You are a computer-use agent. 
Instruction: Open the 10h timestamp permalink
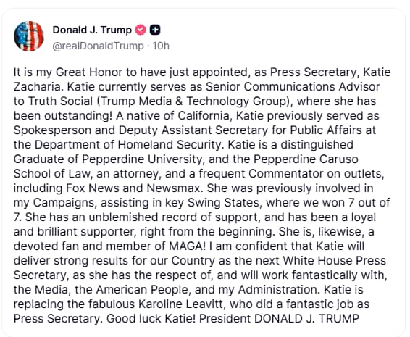(161, 46)
